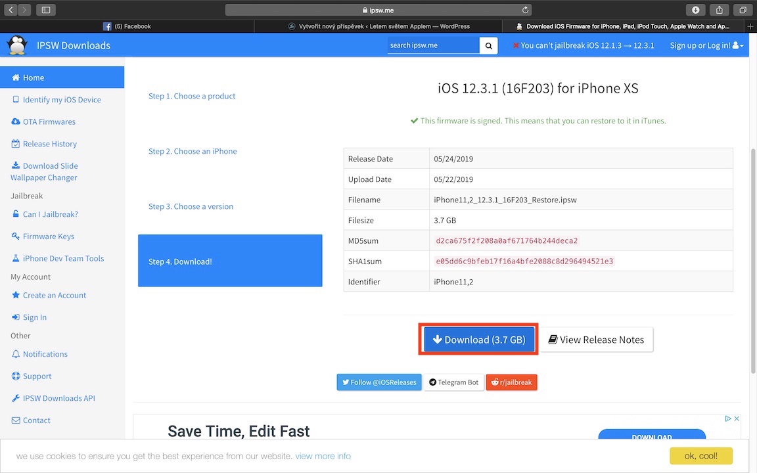757x473 pixels.
Task: Click the download icon beside Download Slide
Action: point(16,166)
